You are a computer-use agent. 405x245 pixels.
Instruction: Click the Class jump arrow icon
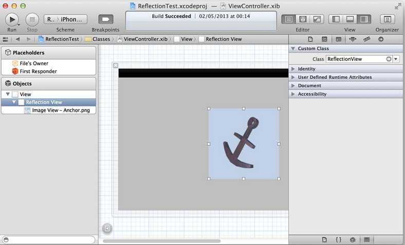[x=389, y=59]
